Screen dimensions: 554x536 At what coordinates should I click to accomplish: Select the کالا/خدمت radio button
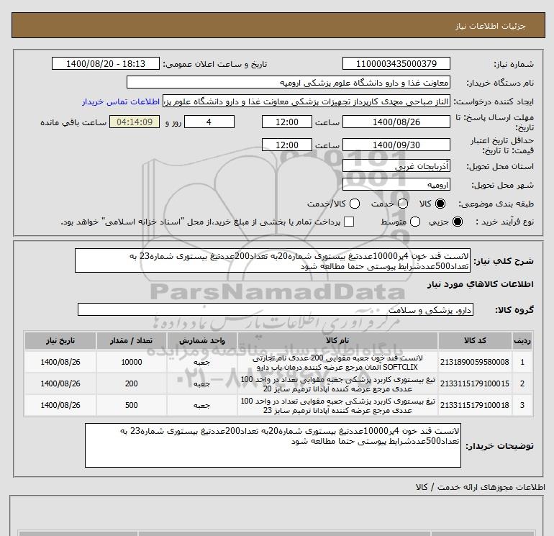355,204
